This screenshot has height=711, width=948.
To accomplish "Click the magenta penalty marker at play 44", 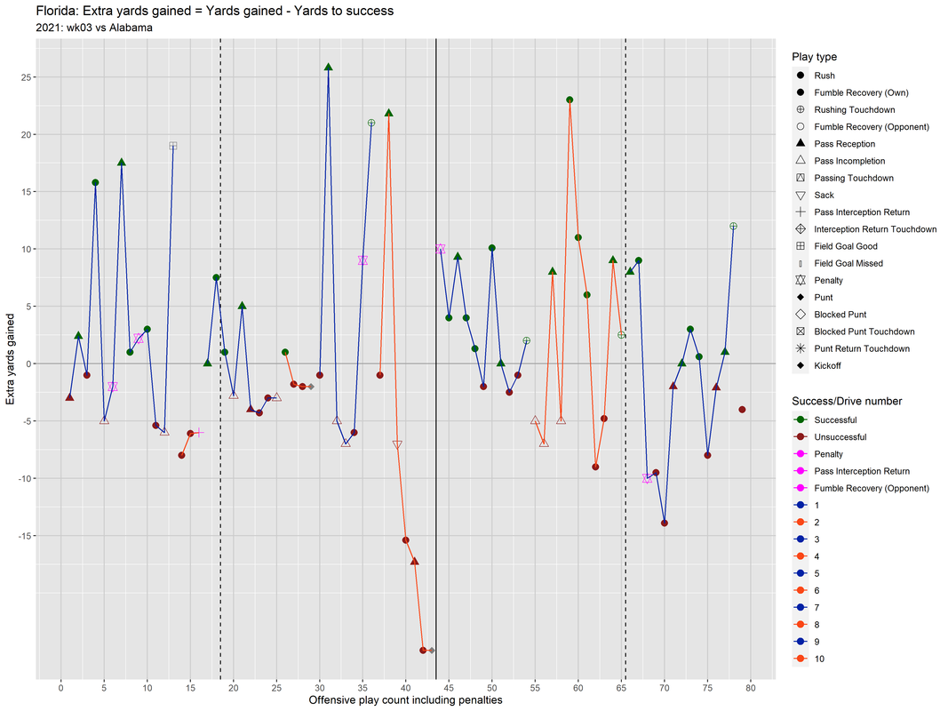I will [440, 249].
